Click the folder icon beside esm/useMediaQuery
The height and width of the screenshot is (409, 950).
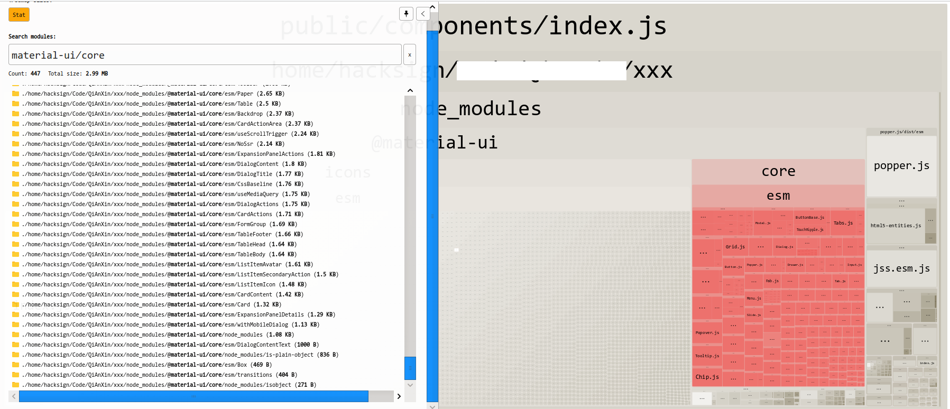(16, 194)
